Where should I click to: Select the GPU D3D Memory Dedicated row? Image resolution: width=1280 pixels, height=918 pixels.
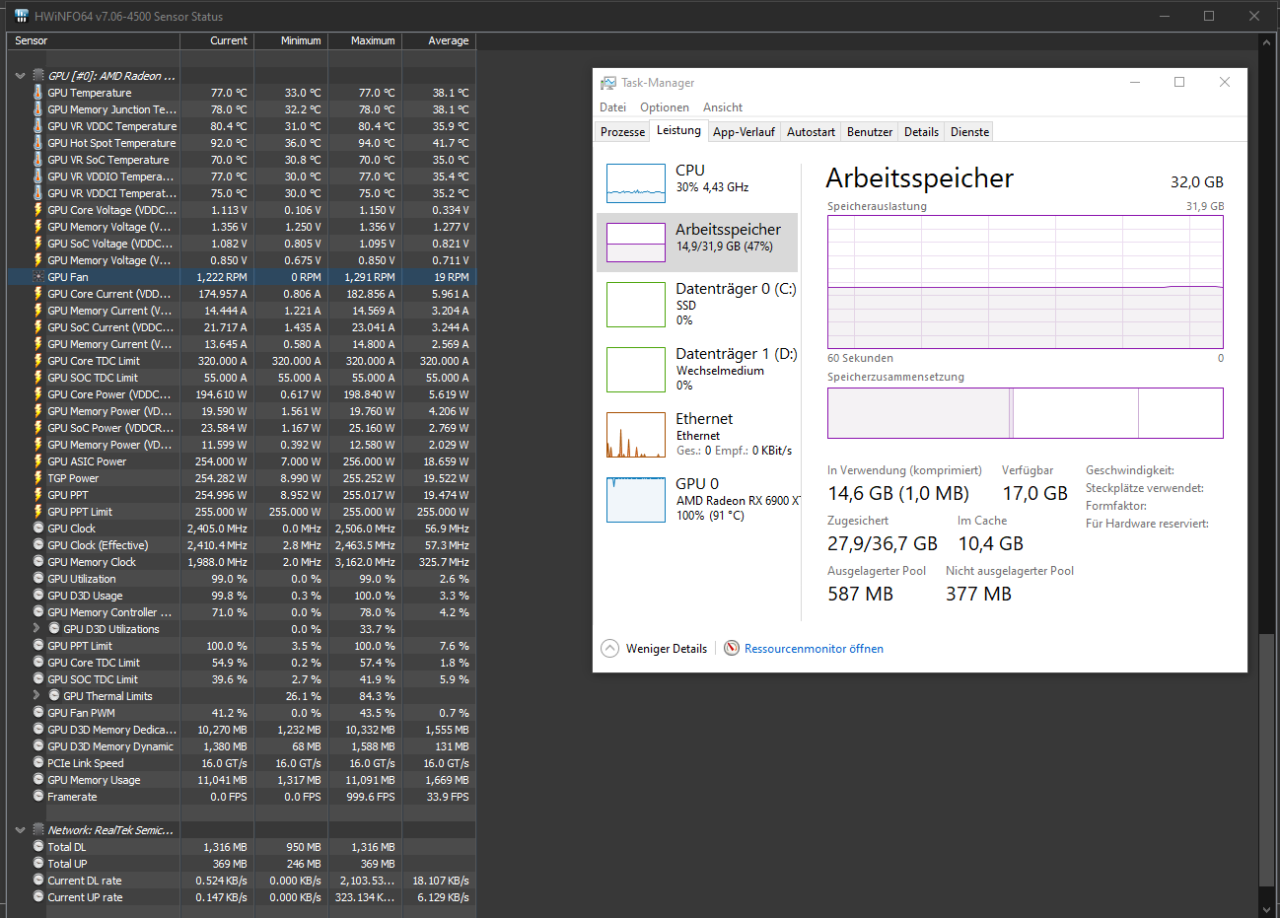coord(242,730)
